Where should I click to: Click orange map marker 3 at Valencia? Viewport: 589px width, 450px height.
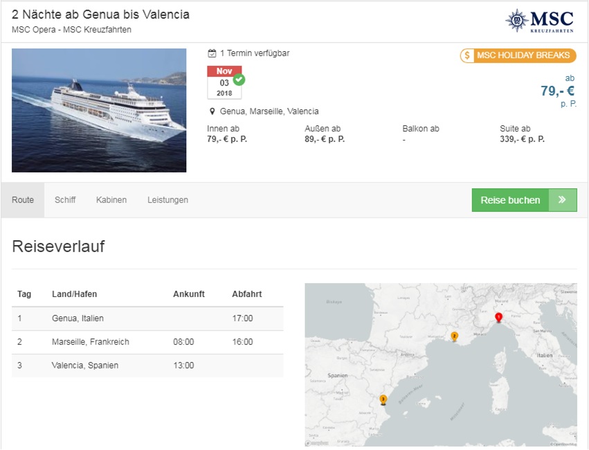pyautogui.click(x=383, y=399)
